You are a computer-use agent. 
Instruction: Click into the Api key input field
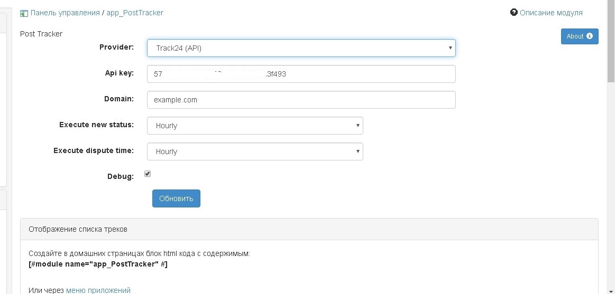point(301,74)
